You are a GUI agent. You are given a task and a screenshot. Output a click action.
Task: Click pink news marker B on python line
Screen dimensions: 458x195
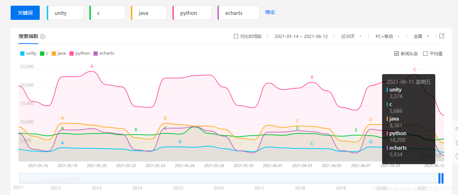[x=312, y=77]
